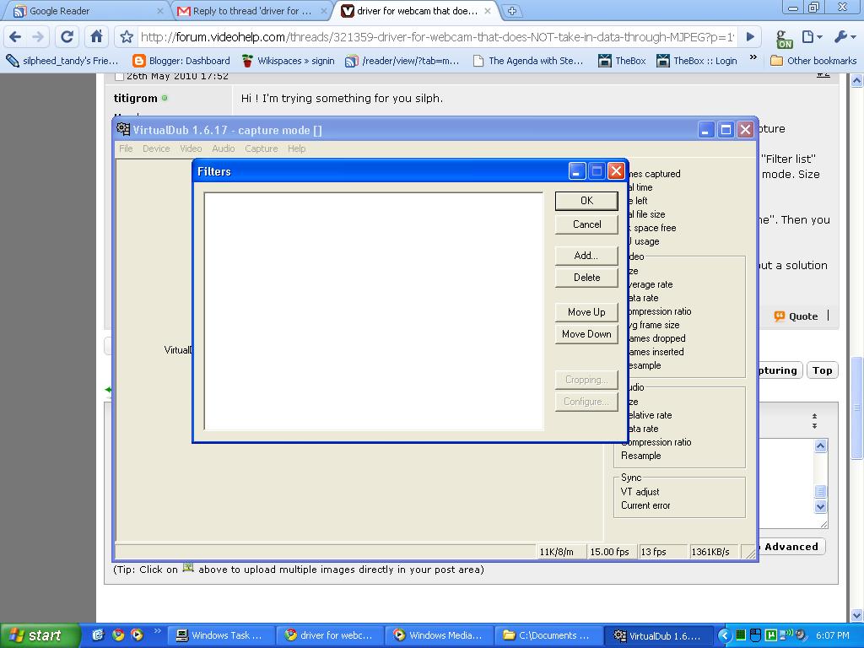
Task: Open the TheBox :: Login bookmark
Action: pyautogui.click(x=697, y=61)
